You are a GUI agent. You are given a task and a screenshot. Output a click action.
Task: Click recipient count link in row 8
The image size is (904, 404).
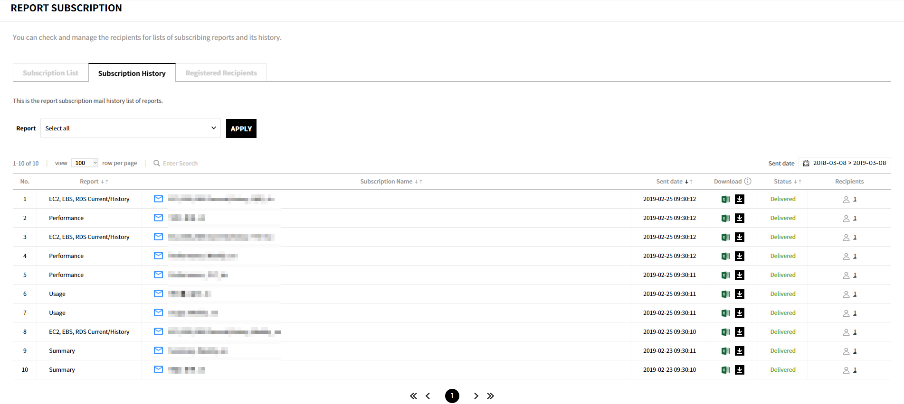pyautogui.click(x=855, y=332)
